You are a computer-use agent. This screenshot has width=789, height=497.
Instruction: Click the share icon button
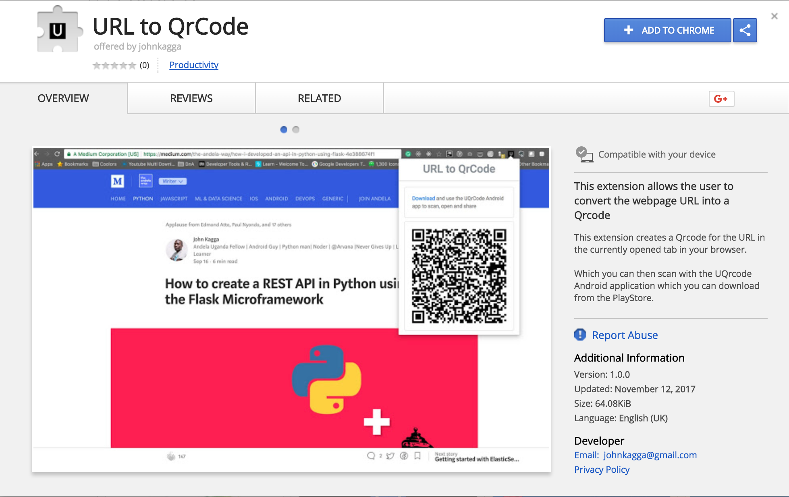point(745,30)
